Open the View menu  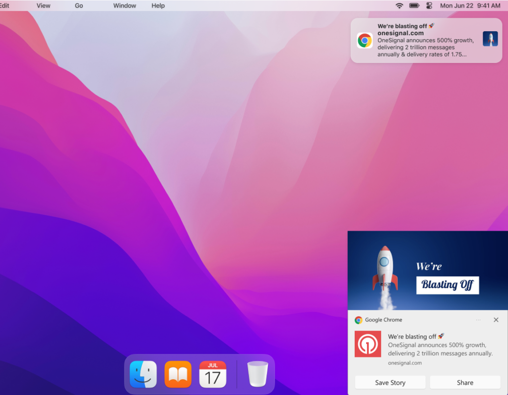pos(44,5)
